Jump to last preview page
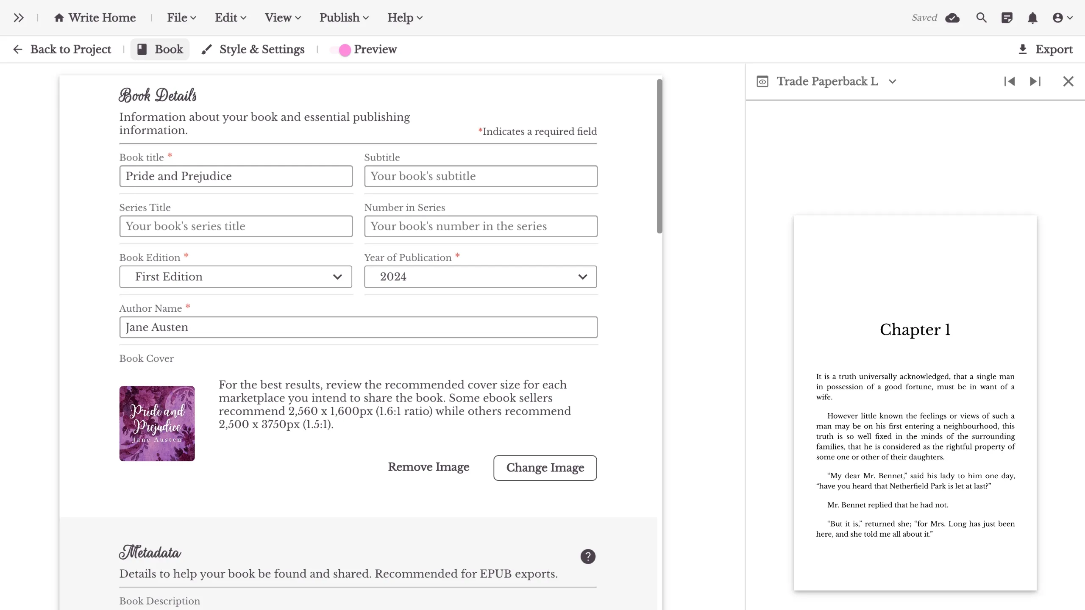 (x=1035, y=81)
